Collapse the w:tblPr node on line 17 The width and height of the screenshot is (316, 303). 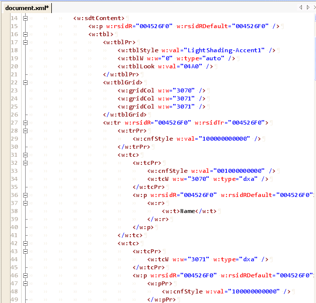pyautogui.click(x=25, y=42)
